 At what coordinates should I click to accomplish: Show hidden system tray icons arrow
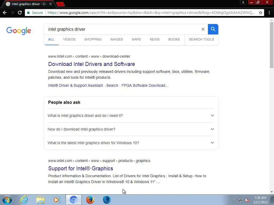coord(234,200)
